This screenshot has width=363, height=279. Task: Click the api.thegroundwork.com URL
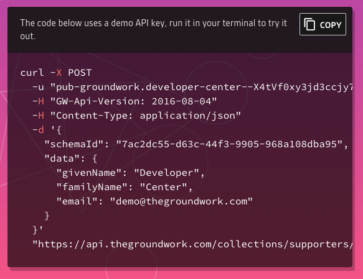192,244
